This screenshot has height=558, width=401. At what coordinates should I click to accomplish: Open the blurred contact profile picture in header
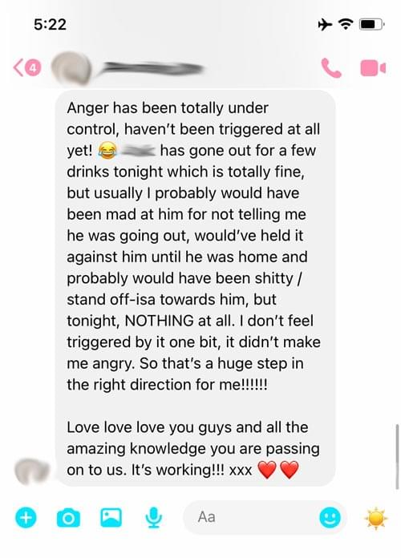tap(71, 68)
